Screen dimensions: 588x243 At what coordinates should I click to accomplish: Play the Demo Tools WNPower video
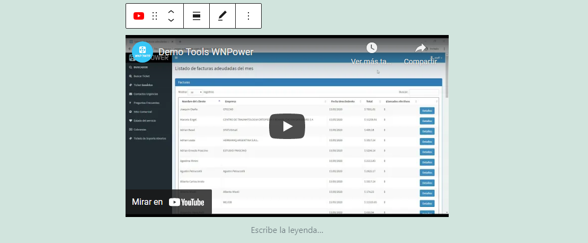pyautogui.click(x=287, y=126)
